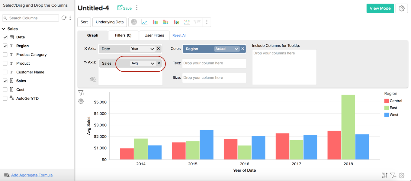Screen dimensions: 411x181
Task: Choose the stacked bar chart icon
Action: click(166, 22)
